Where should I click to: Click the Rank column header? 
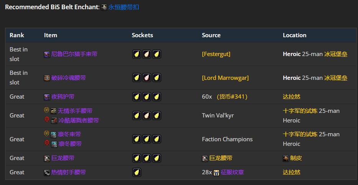click(x=17, y=35)
